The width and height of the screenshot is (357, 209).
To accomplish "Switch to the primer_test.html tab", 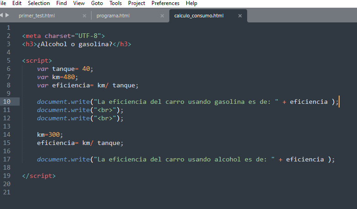I will 37,16.
